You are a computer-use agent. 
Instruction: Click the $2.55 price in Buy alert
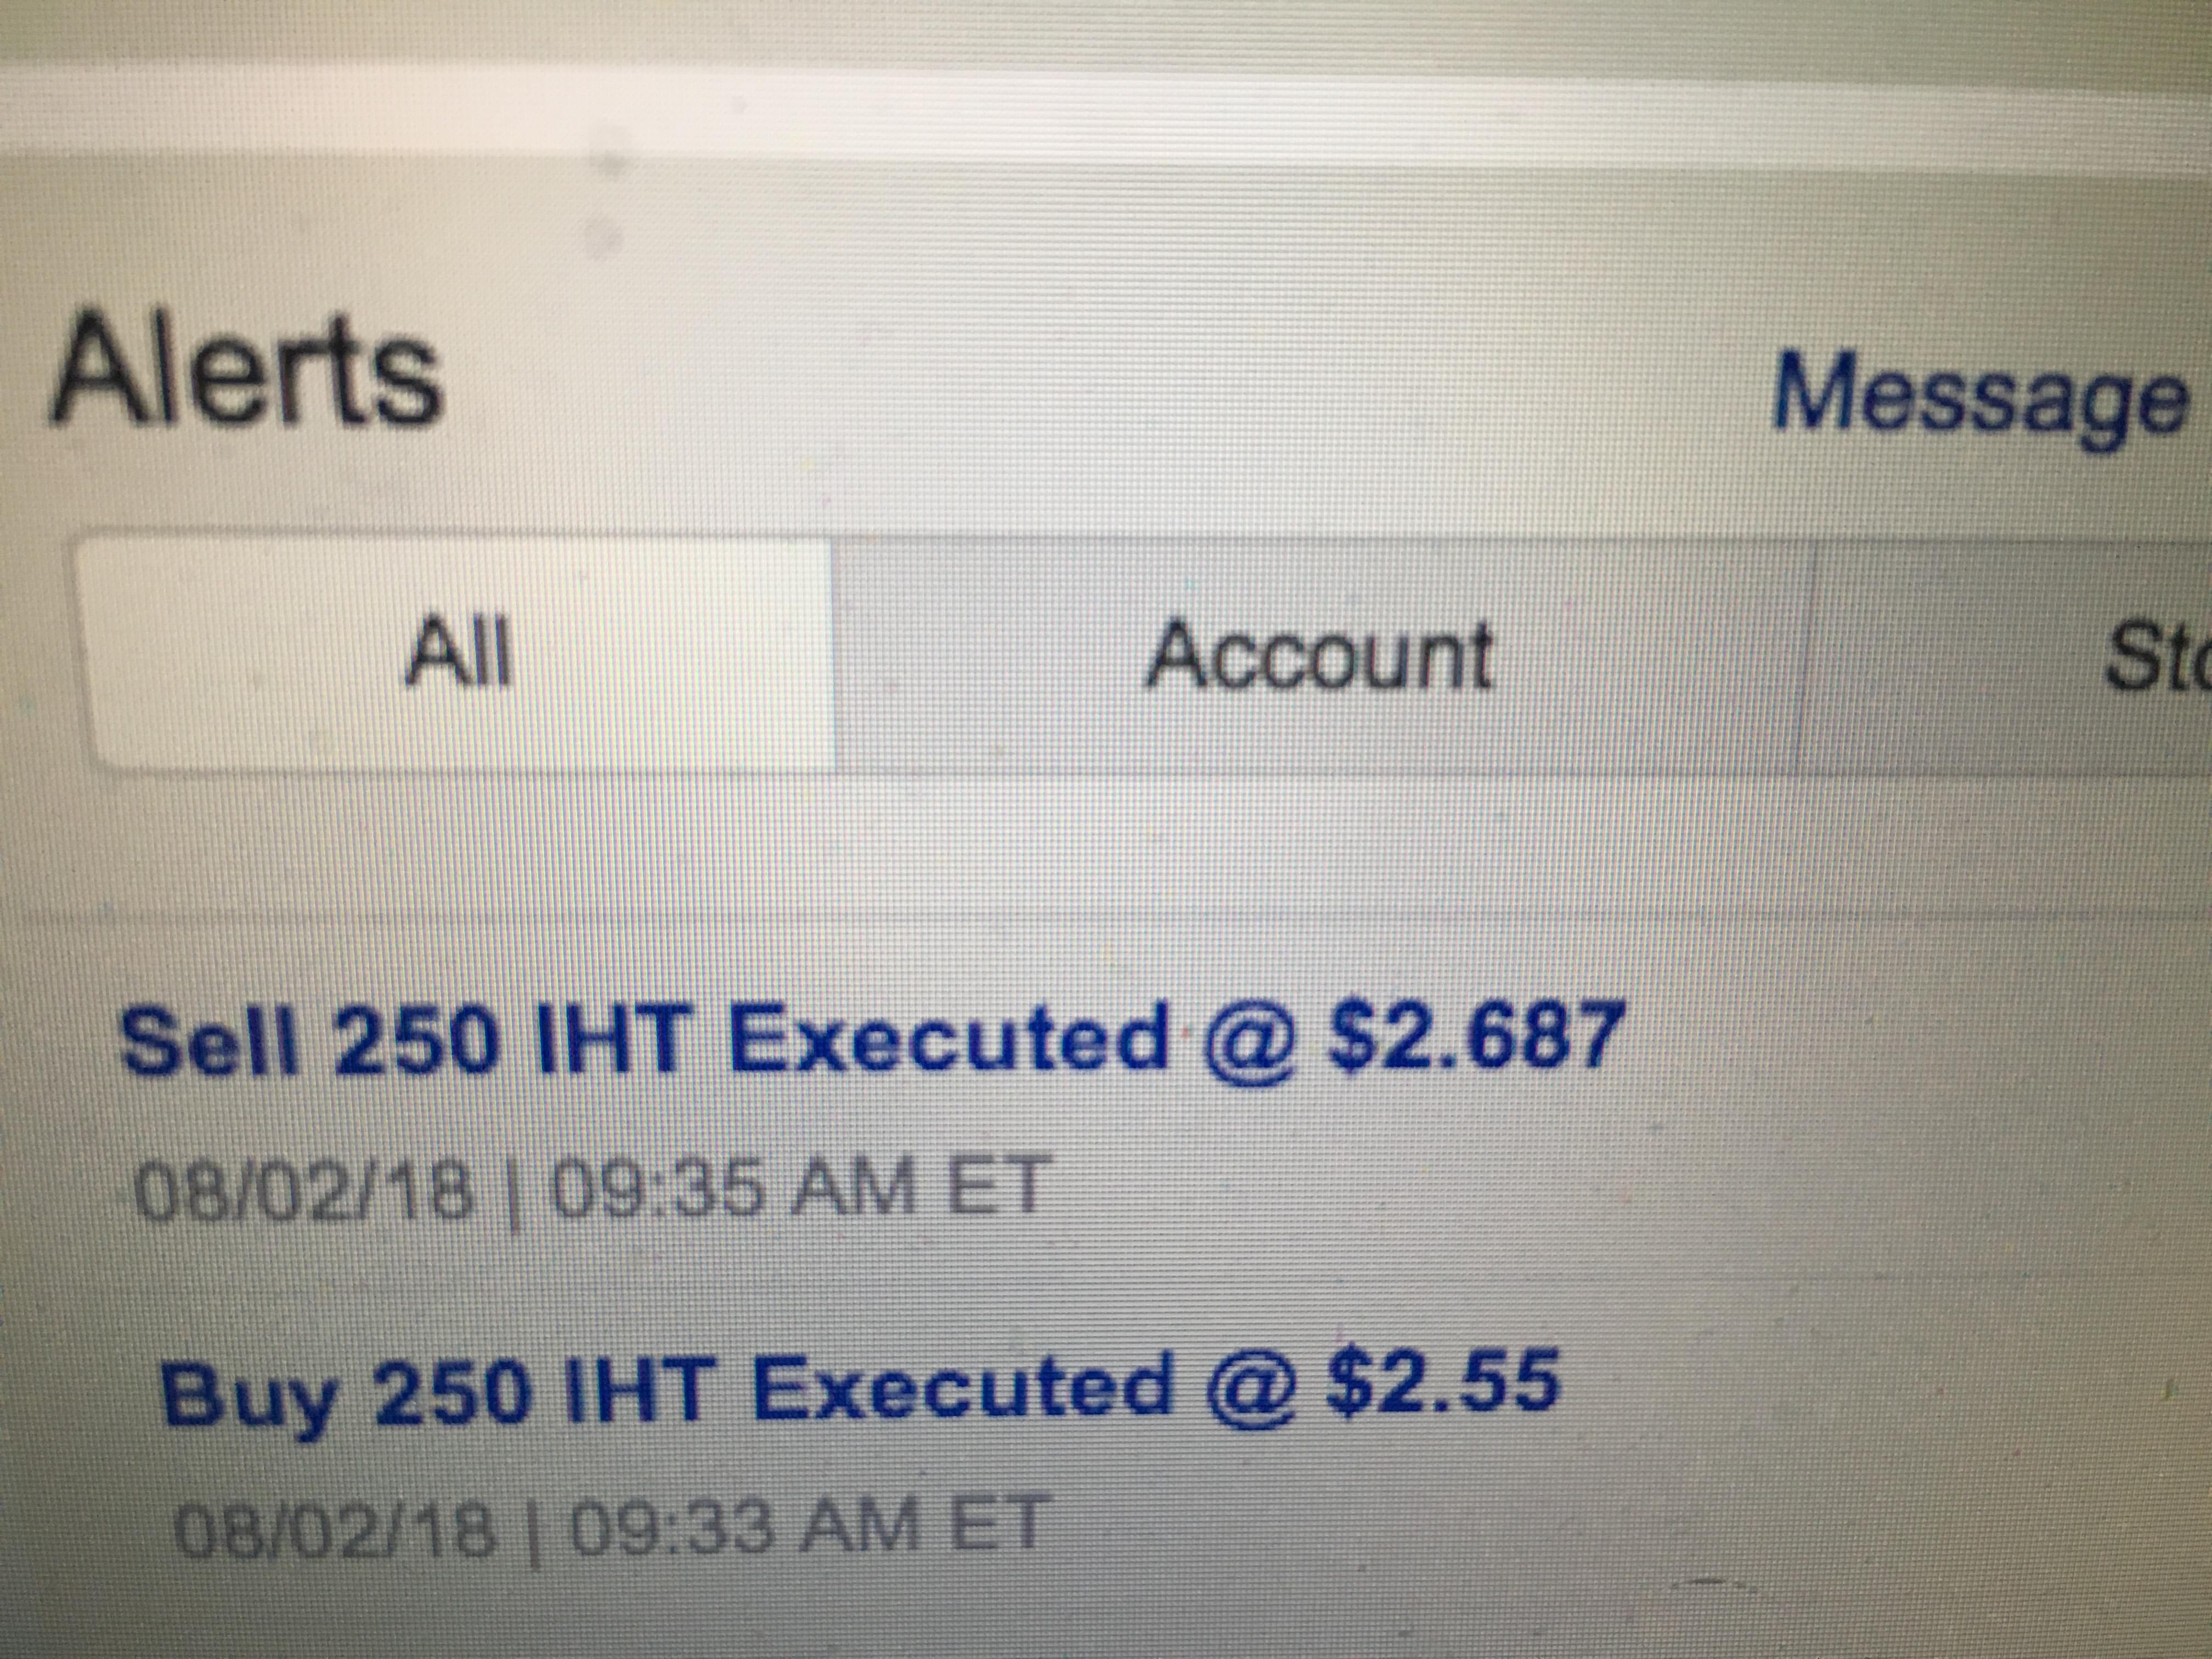pos(1442,1382)
